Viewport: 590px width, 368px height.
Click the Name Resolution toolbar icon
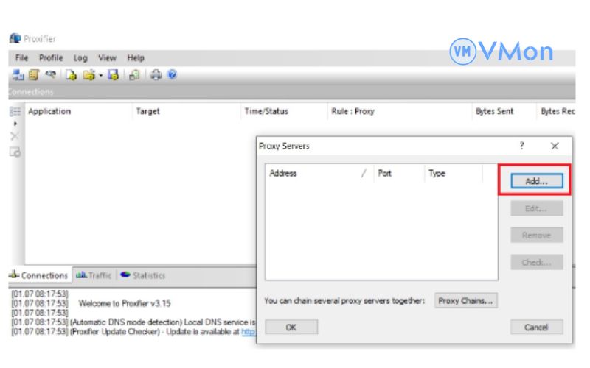[50, 74]
